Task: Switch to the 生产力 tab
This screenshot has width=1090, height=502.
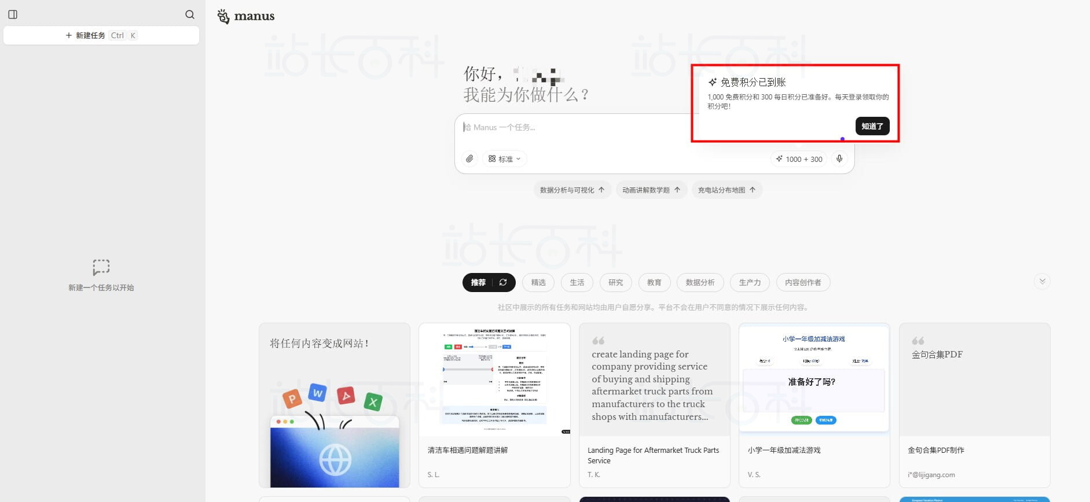Action: [x=750, y=282]
